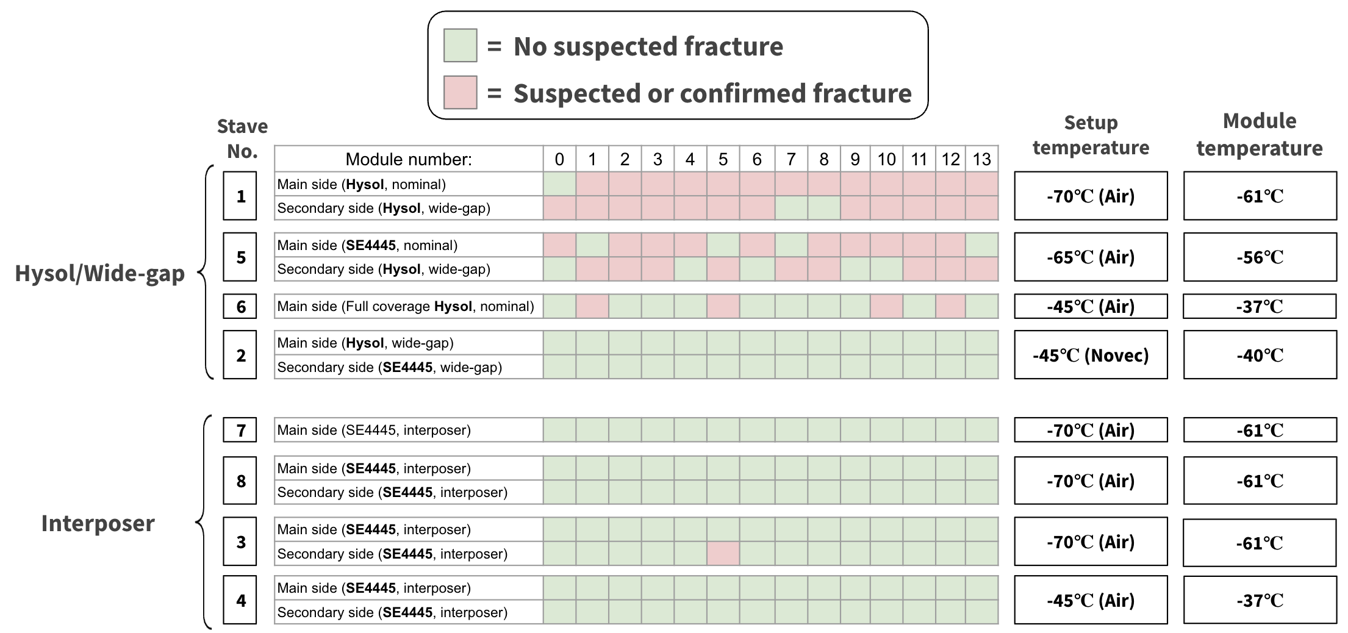Click the pink suspected or confirmed fracture swatch
Image resolution: width=1348 pixels, height=633 pixels.
460,93
